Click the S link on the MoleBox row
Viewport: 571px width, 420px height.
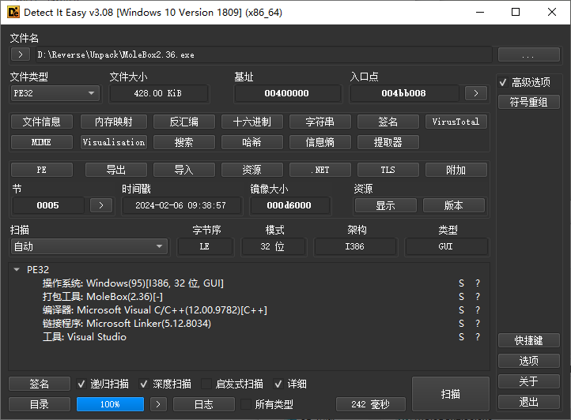click(461, 297)
